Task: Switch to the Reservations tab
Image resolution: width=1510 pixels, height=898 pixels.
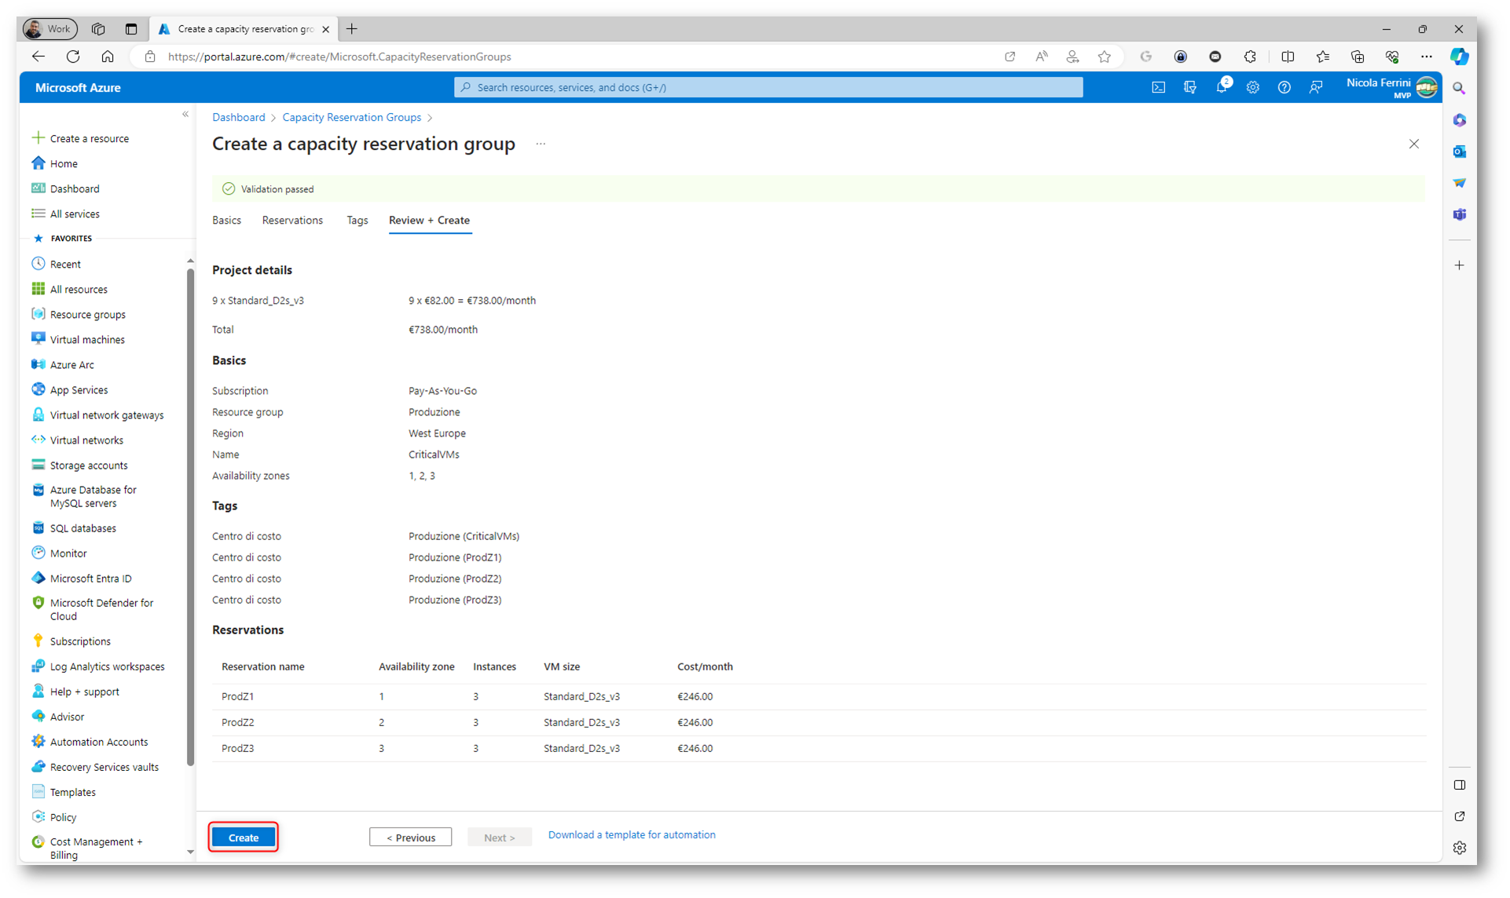Action: 292,221
